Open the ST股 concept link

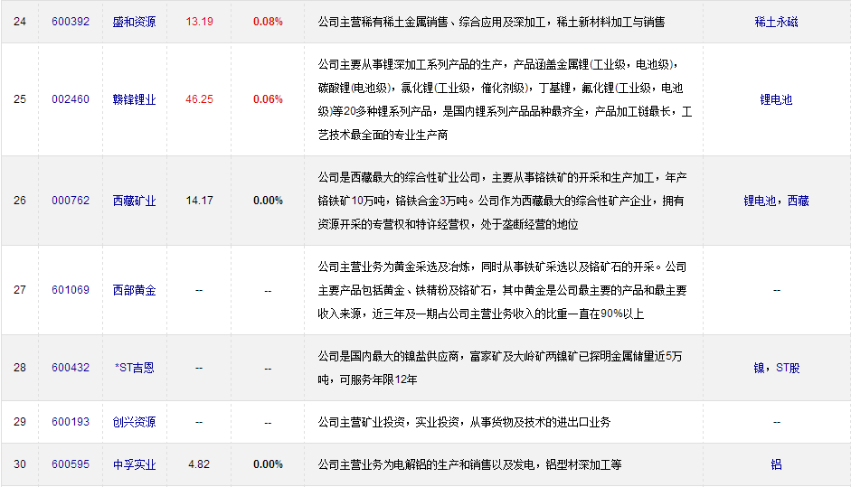pos(788,368)
